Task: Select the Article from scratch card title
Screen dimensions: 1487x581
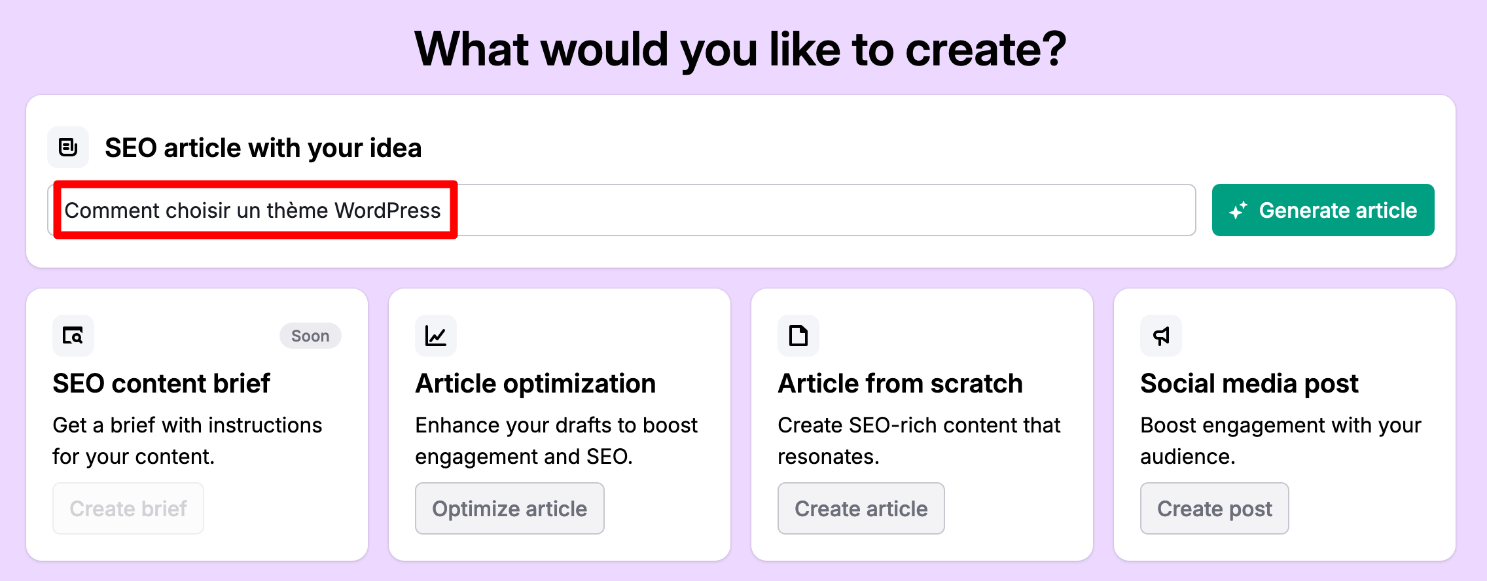Action: pyautogui.click(x=900, y=383)
